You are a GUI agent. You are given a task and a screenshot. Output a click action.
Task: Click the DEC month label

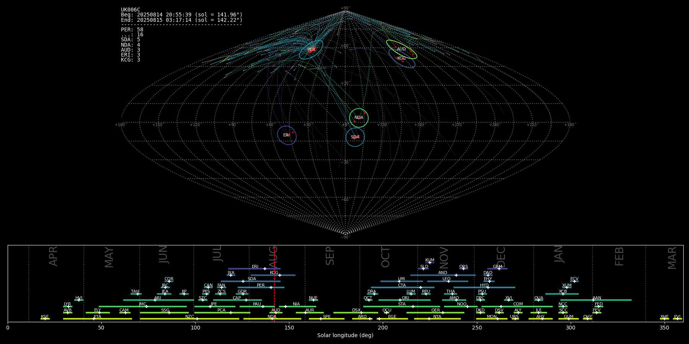tap(501, 257)
